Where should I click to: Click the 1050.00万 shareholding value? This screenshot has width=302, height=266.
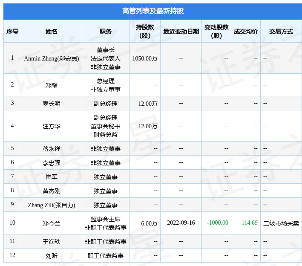(x=145, y=58)
